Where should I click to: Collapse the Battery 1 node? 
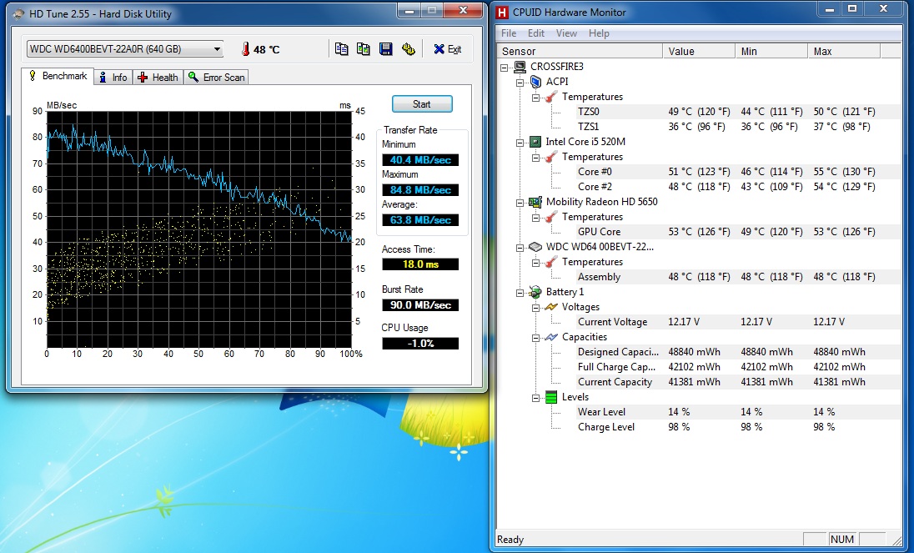click(520, 293)
